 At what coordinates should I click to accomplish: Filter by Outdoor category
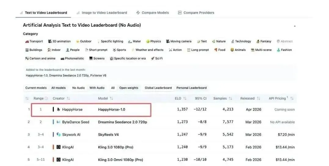click(84, 41)
